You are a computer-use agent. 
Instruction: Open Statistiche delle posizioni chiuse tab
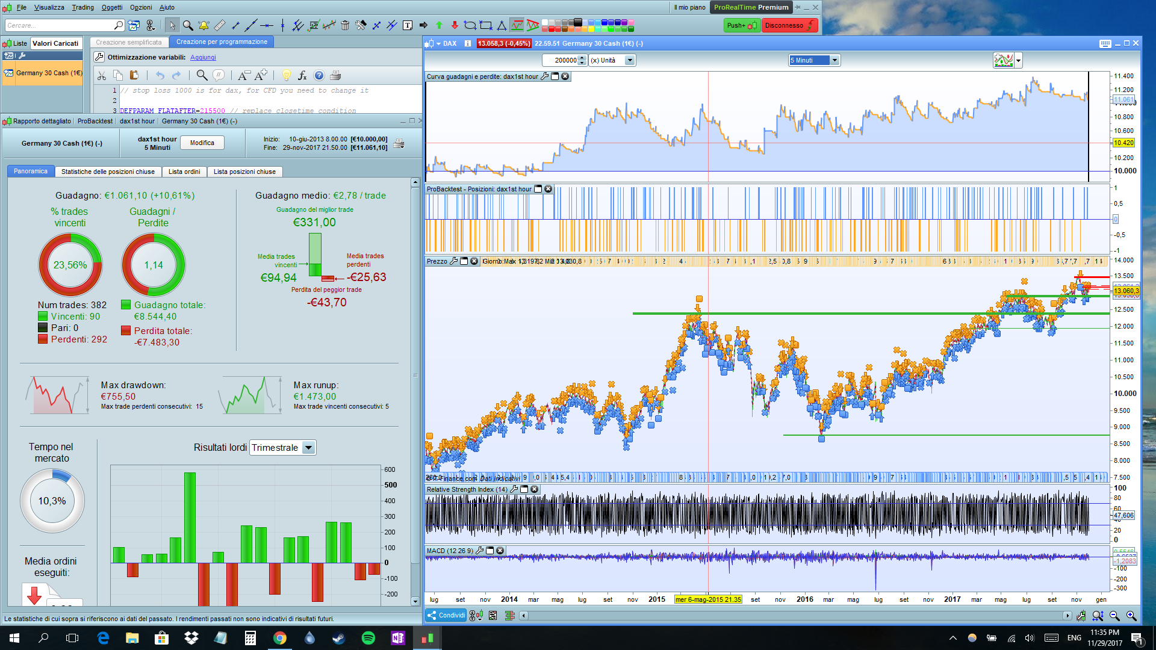[108, 172]
